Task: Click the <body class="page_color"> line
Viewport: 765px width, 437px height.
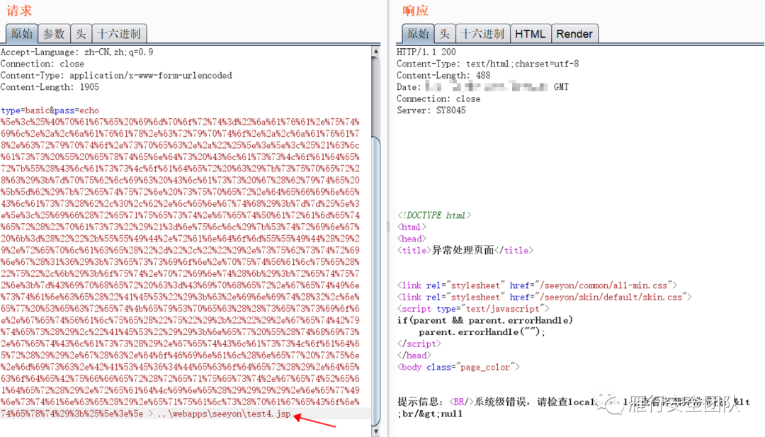Action: 458,368
